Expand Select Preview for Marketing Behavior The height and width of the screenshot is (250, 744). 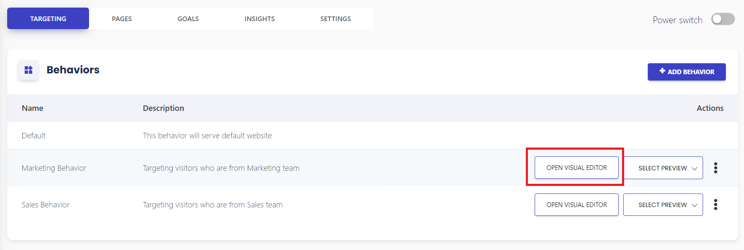[x=663, y=168]
